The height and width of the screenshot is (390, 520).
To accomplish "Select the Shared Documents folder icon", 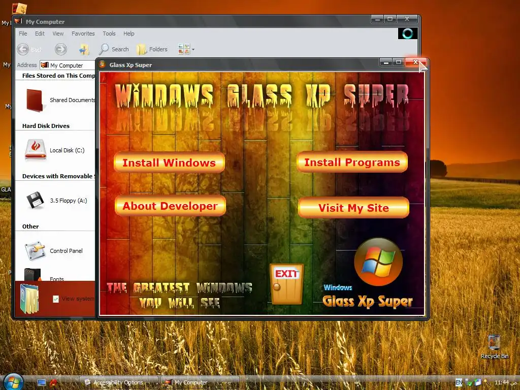I will (35, 100).
